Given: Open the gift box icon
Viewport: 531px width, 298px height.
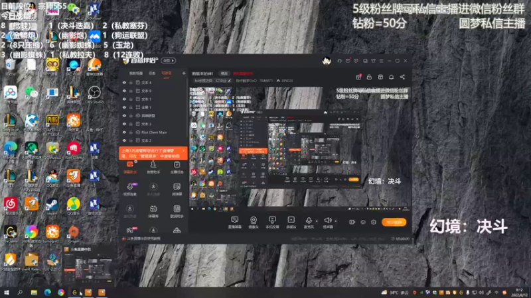Looking at the screenshot, I should pos(358,77).
